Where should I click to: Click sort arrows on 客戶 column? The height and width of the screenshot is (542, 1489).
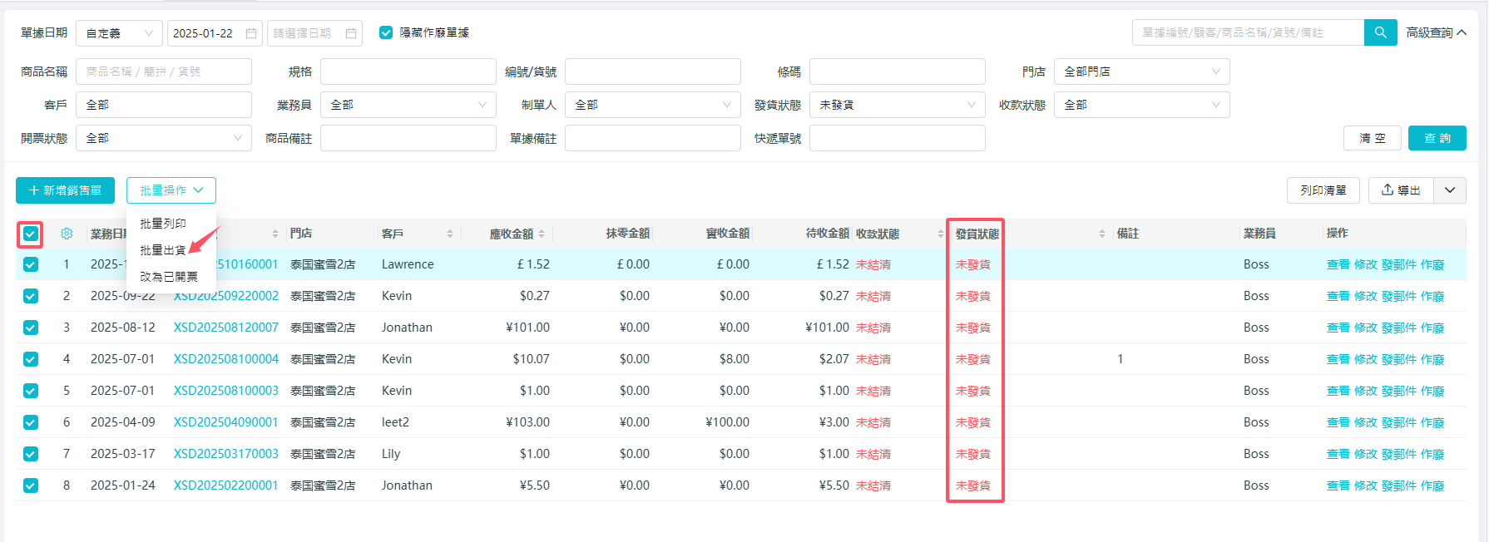[x=450, y=234]
